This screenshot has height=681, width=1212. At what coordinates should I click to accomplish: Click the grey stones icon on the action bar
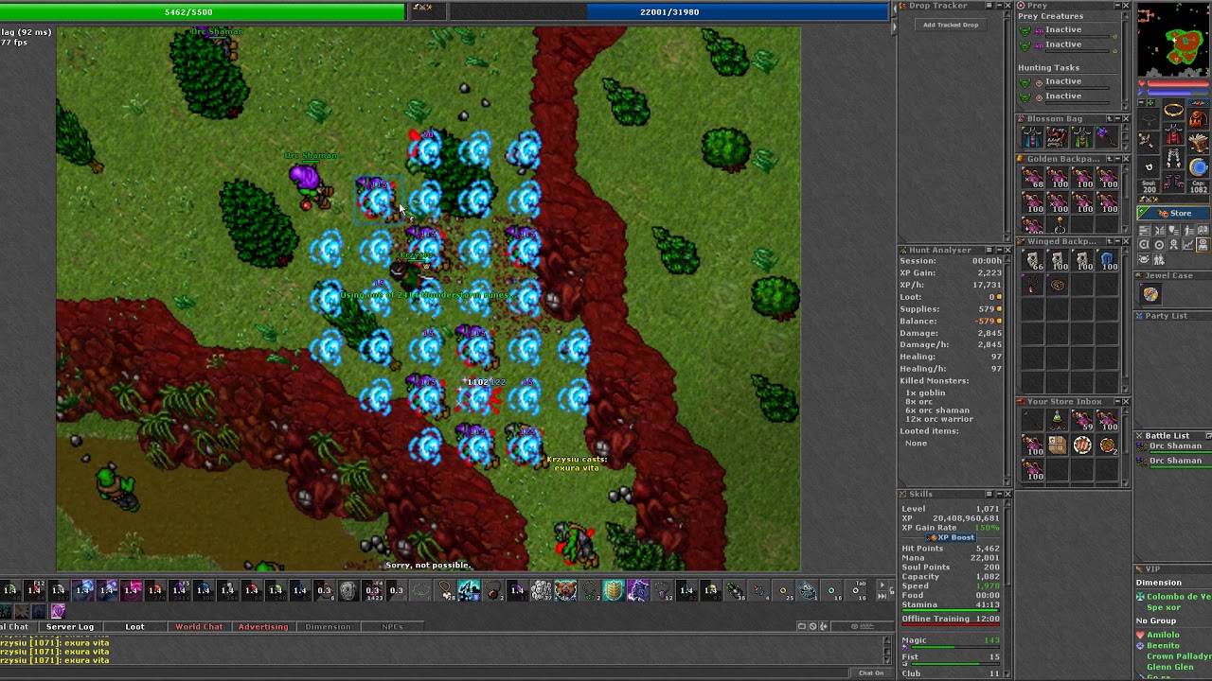point(542,591)
